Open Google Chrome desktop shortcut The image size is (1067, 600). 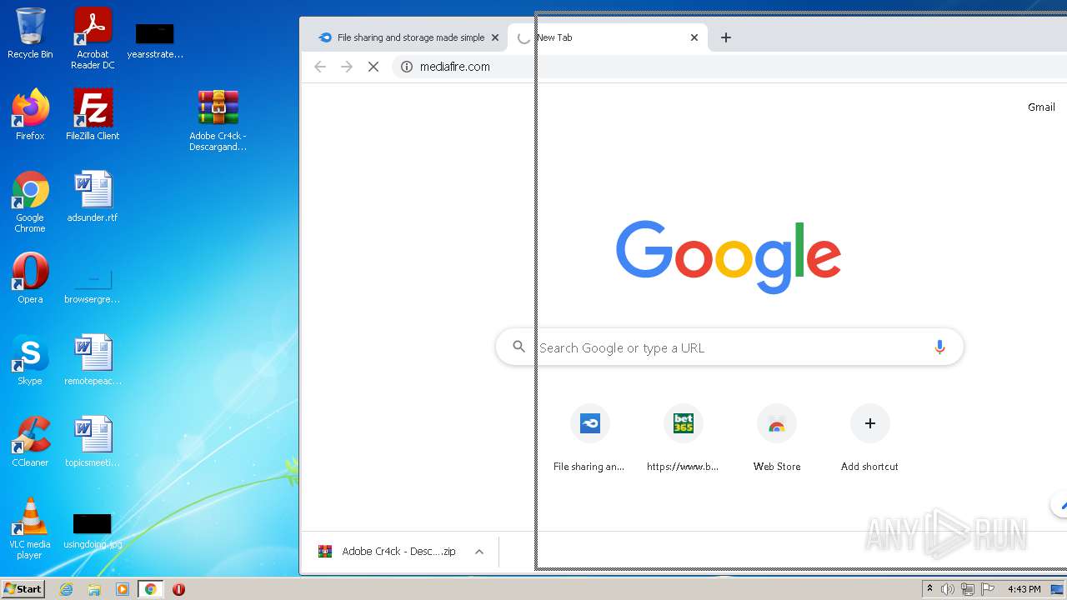click(x=30, y=202)
